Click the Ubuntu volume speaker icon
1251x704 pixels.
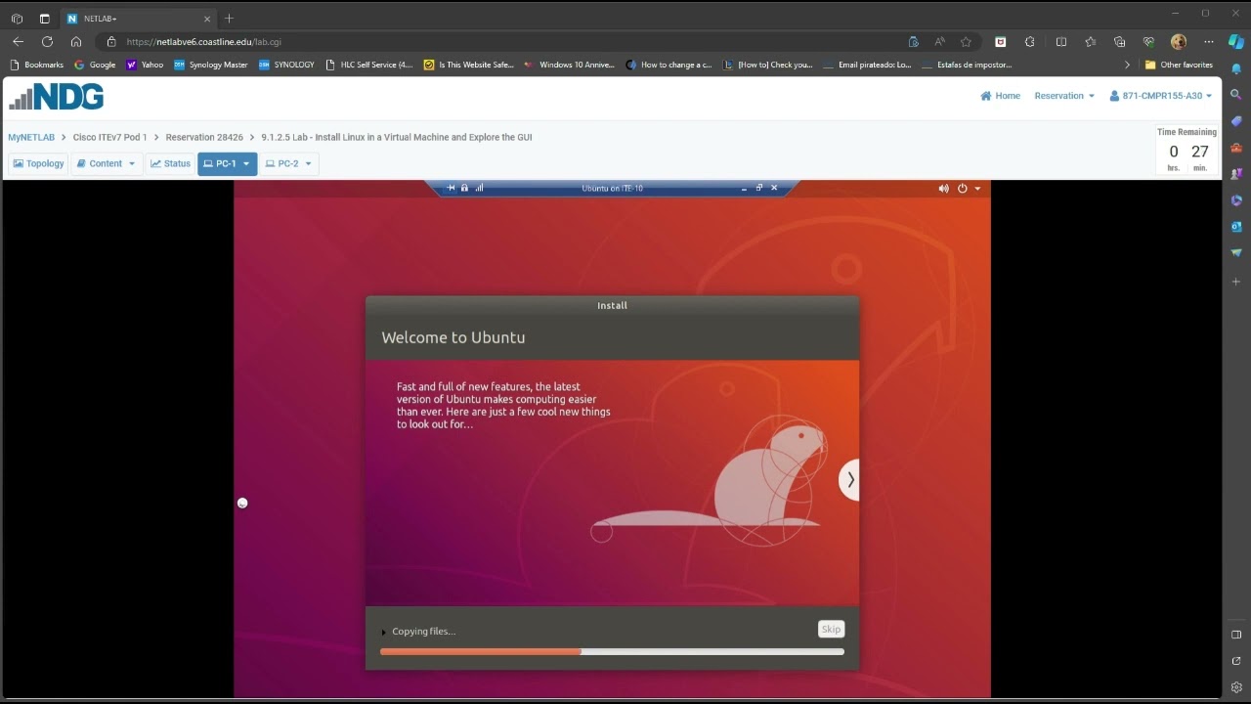[x=943, y=189]
